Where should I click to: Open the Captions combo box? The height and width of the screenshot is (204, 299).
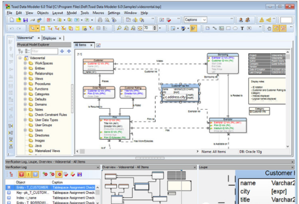(x=195, y=20)
